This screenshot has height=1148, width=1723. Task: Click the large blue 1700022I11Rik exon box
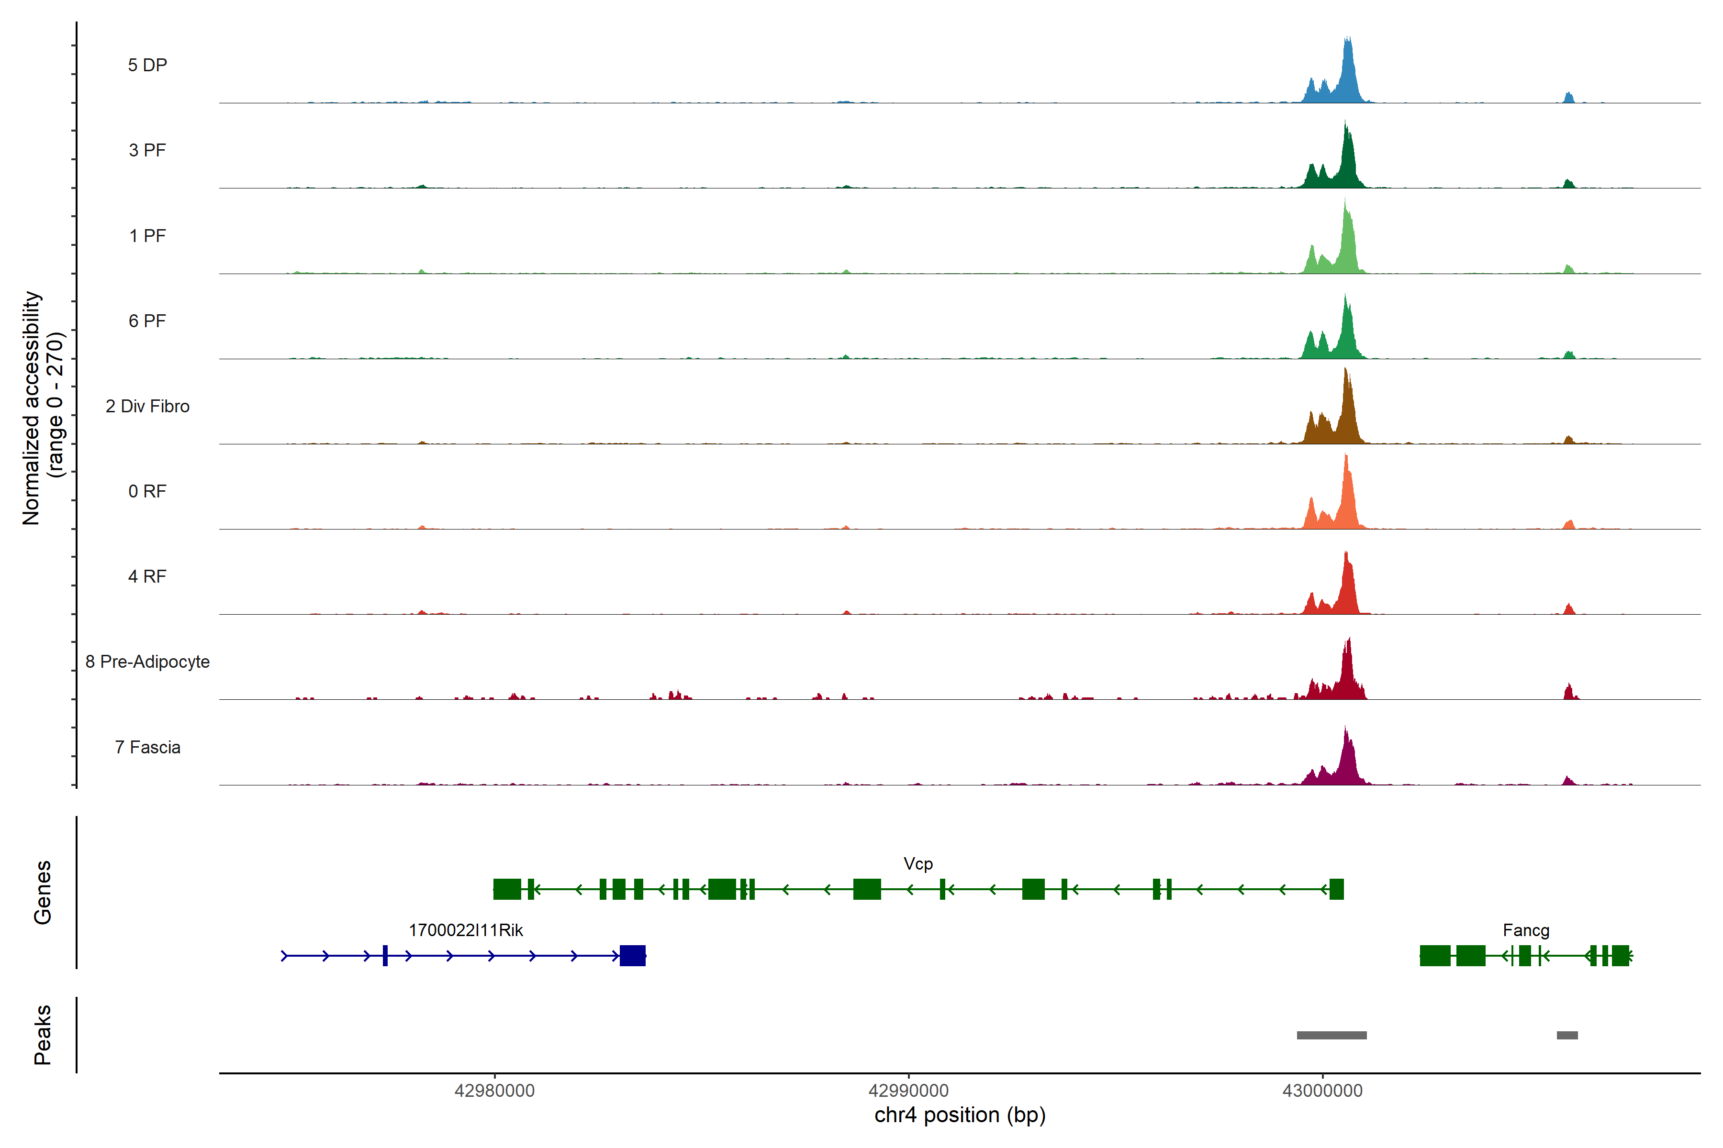632,955
